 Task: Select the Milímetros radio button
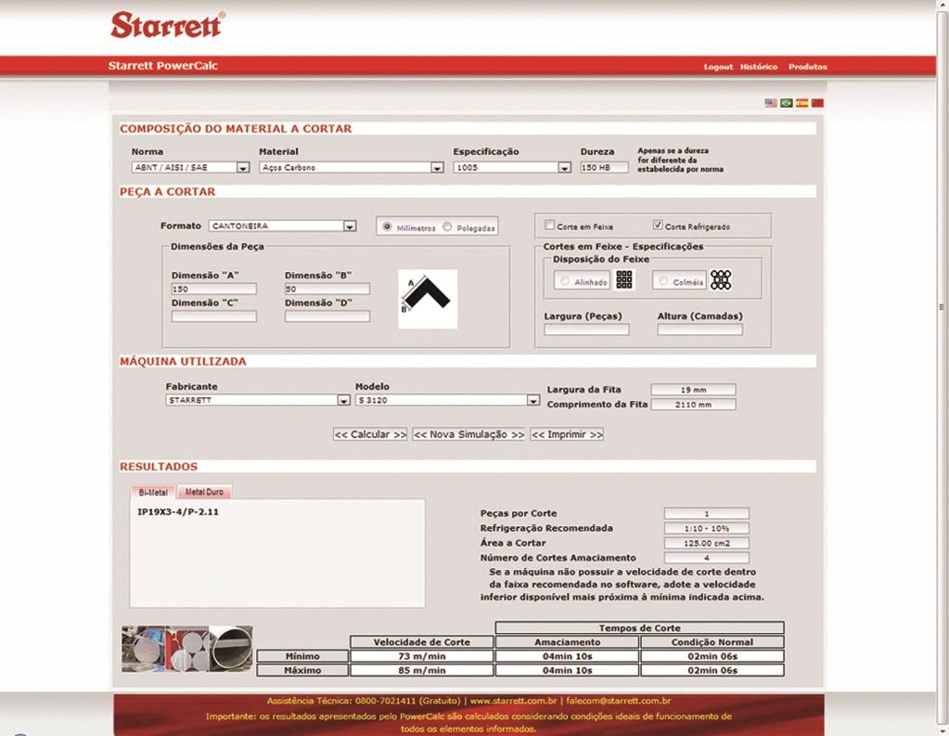(x=387, y=227)
